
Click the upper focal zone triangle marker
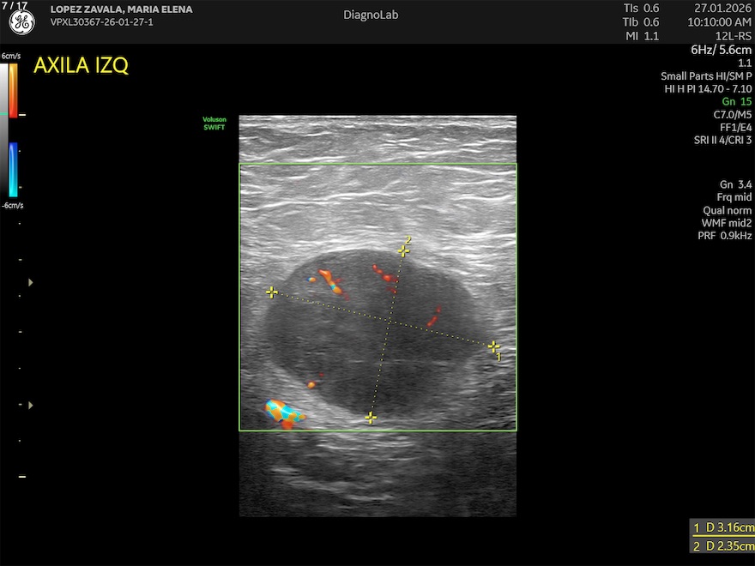pos(32,281)
